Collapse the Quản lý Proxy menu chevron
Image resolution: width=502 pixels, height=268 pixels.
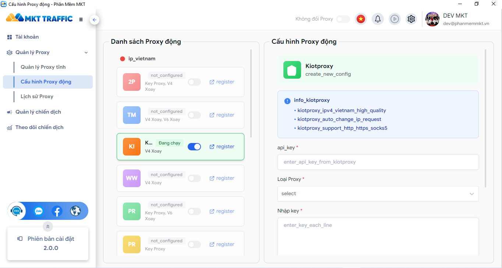pyautogui.click(x=86, y=53)
